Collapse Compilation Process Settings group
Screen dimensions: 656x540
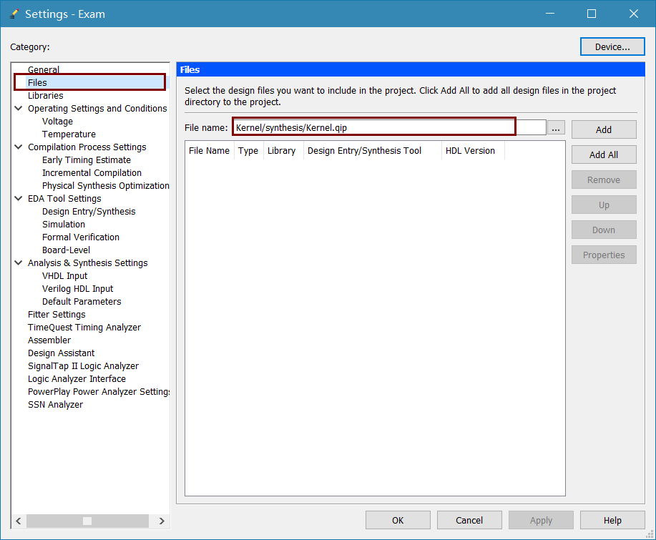click(x=19, y=147)
